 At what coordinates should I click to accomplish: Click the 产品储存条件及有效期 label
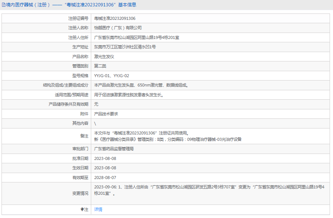pos(68,104)
